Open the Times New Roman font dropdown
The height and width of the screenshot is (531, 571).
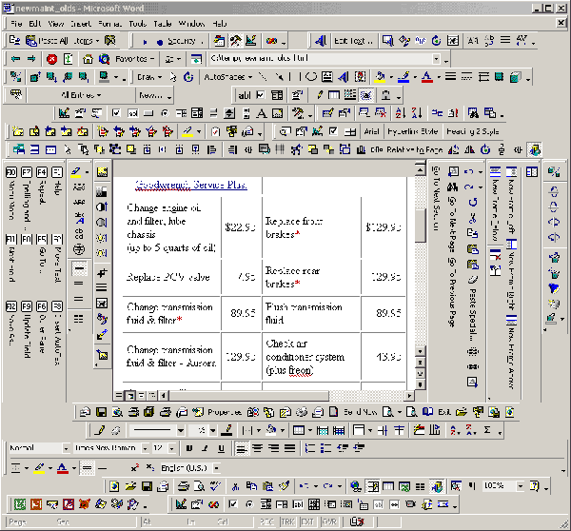(146, 448)
